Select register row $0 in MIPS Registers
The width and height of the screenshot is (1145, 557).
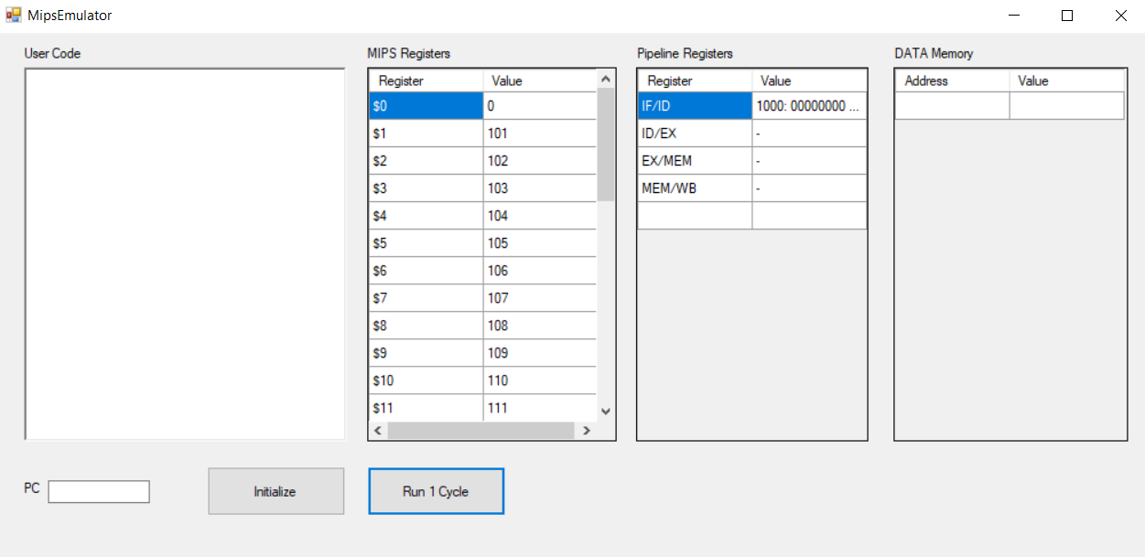click(x=426, y=105)
